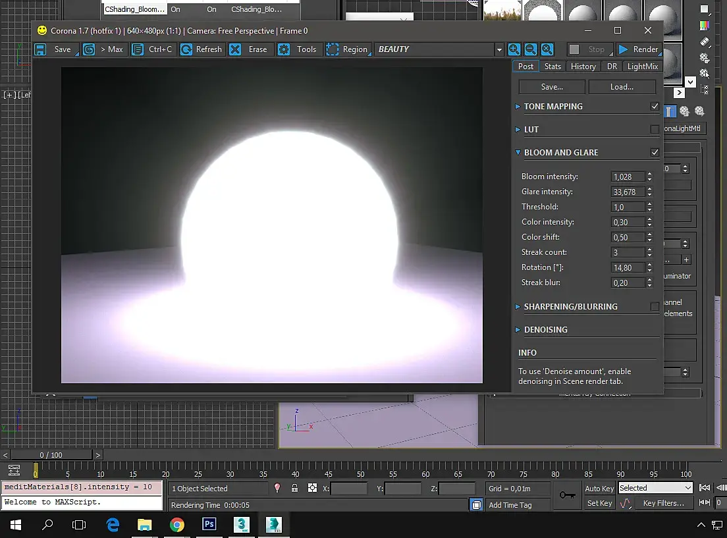
Task: Switch to the LightMix tab
Action: tap(642, 67)
